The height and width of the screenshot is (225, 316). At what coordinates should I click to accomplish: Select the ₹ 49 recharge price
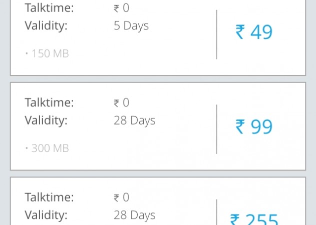254,32
